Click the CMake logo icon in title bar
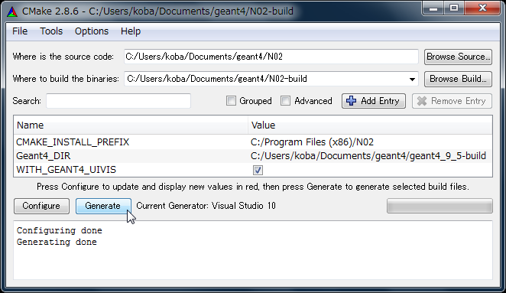 point(12,11)
